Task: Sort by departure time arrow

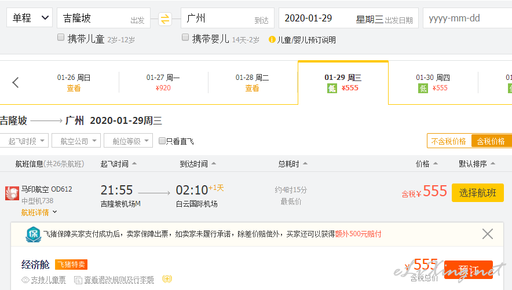Action: tap(134, 163)
